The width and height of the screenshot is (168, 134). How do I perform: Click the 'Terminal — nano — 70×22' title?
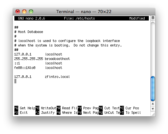pos(84,12)
